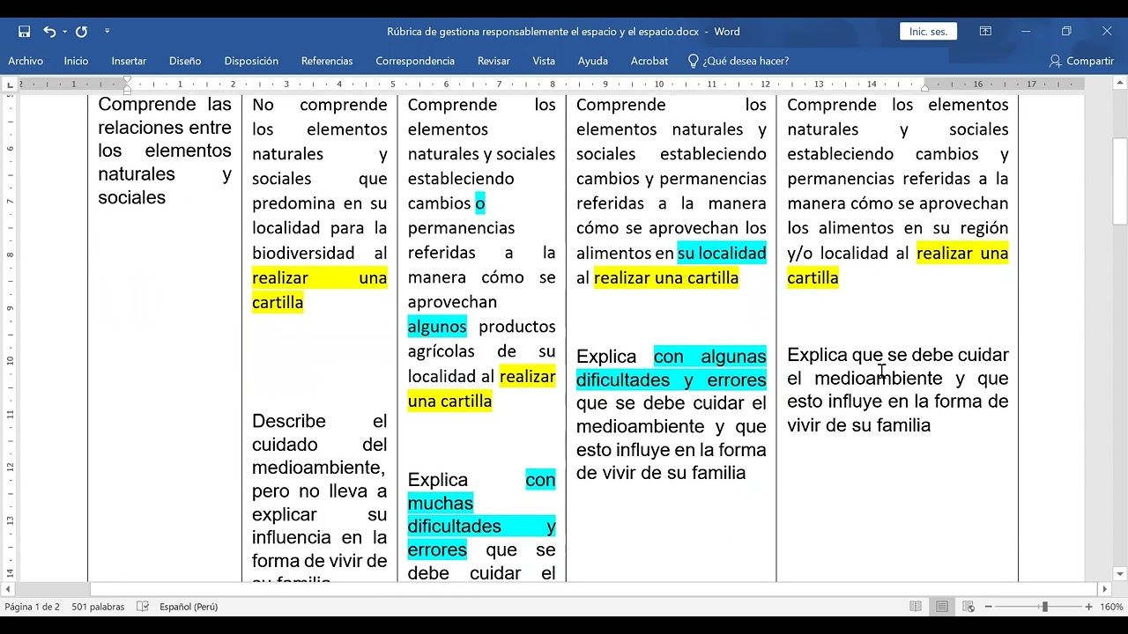Change language from Español (Perú)
The image size is (1128, 634).
(189, 607)
